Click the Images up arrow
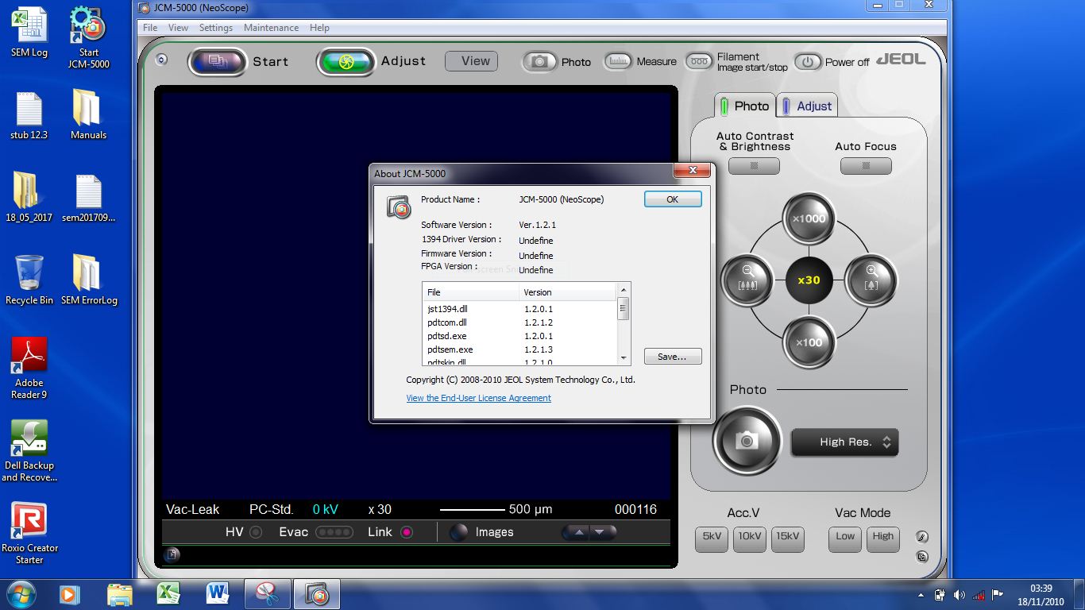This screenshot has width=1085, height=610. (579, 532)
